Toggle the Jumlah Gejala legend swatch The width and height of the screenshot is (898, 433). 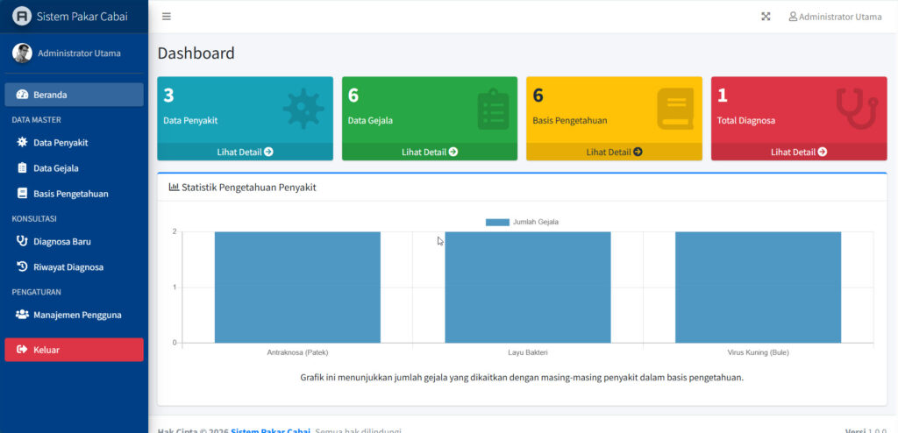(497, 223)
